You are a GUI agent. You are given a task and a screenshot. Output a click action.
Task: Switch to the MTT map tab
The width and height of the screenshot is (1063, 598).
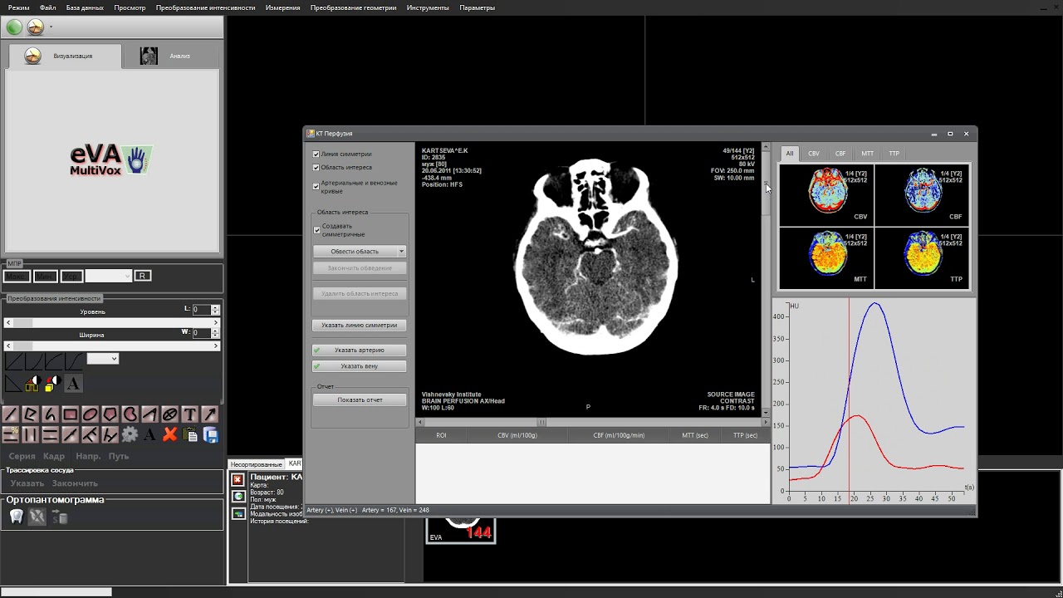867,154
